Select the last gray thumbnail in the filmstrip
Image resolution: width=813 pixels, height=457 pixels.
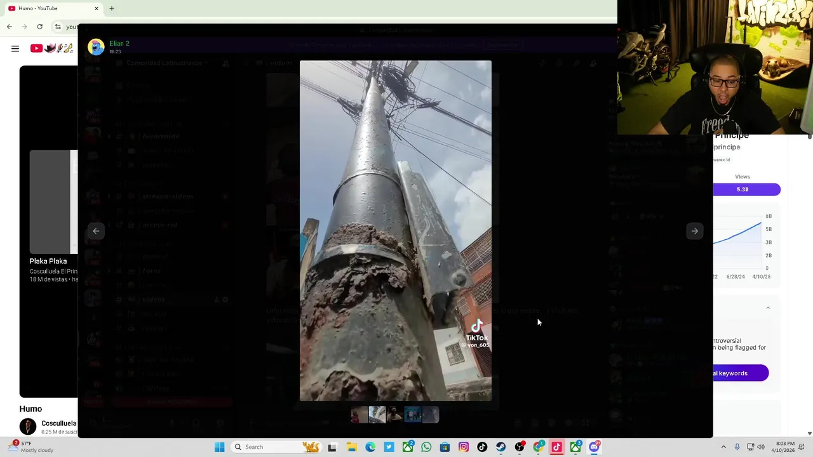point(430,415)
